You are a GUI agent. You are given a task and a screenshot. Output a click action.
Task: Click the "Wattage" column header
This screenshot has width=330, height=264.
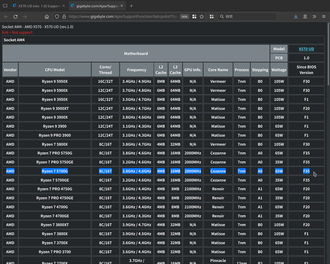279,70
